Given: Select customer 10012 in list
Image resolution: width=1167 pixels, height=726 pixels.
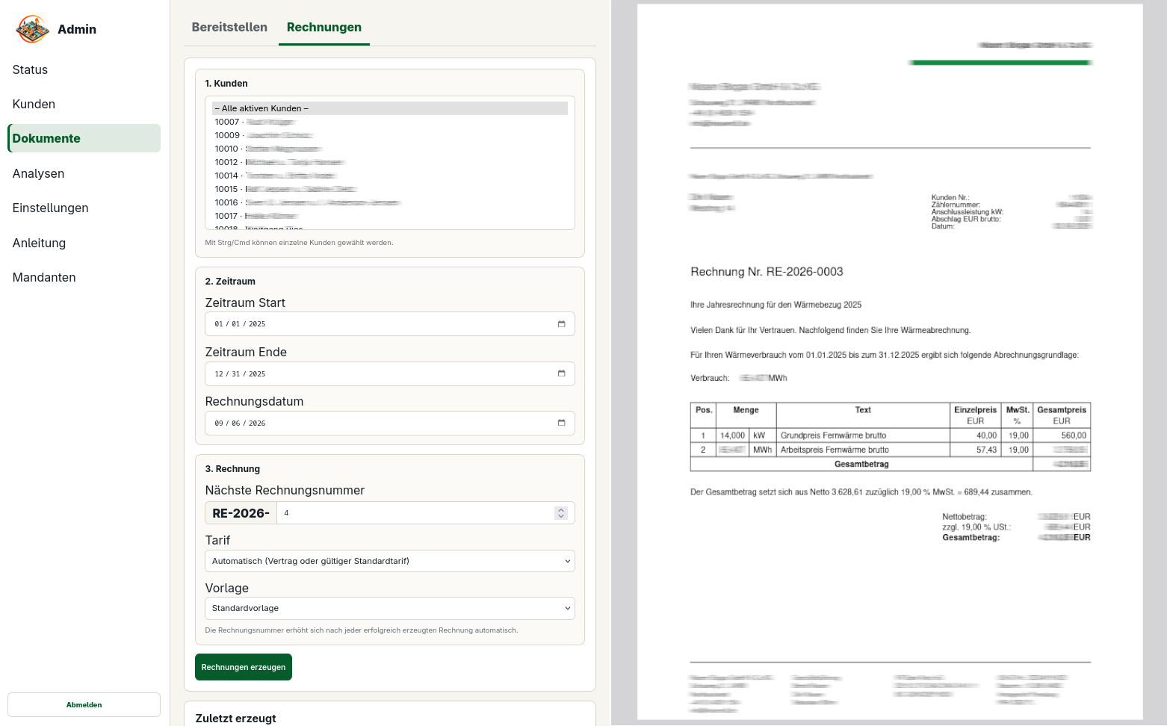Looking at the screenshot, I should click(x=390, y=162).
